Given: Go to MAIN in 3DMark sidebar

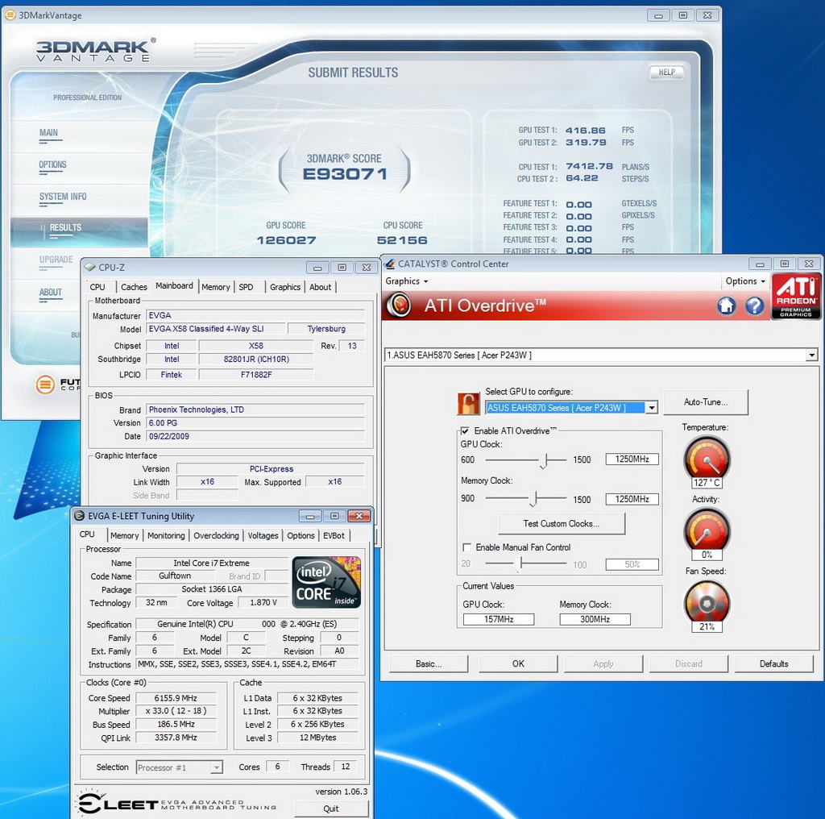Looking at the screenshot, I should click(x=49, y=133).
